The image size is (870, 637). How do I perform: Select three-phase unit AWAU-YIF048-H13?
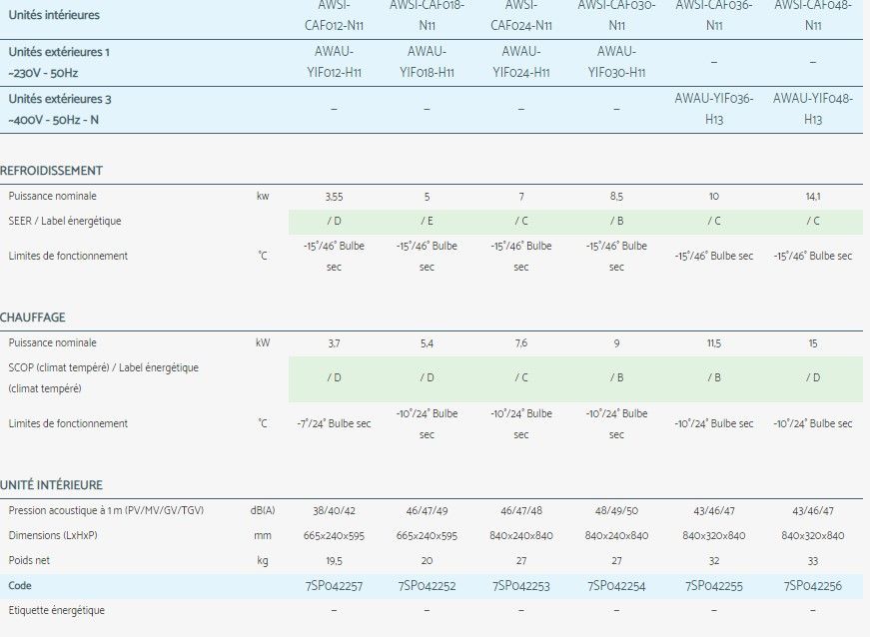(x=812, y=108)
